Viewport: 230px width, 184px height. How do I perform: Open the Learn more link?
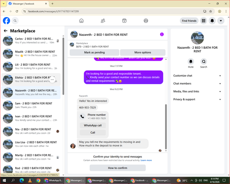coord(146,160)
